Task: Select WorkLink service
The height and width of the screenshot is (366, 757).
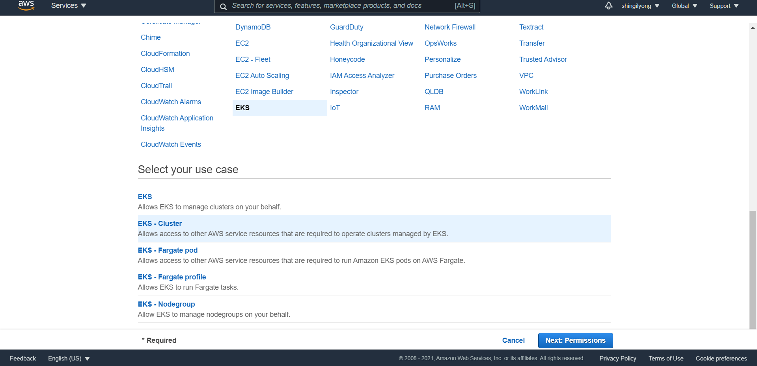Action: (533, 92)
